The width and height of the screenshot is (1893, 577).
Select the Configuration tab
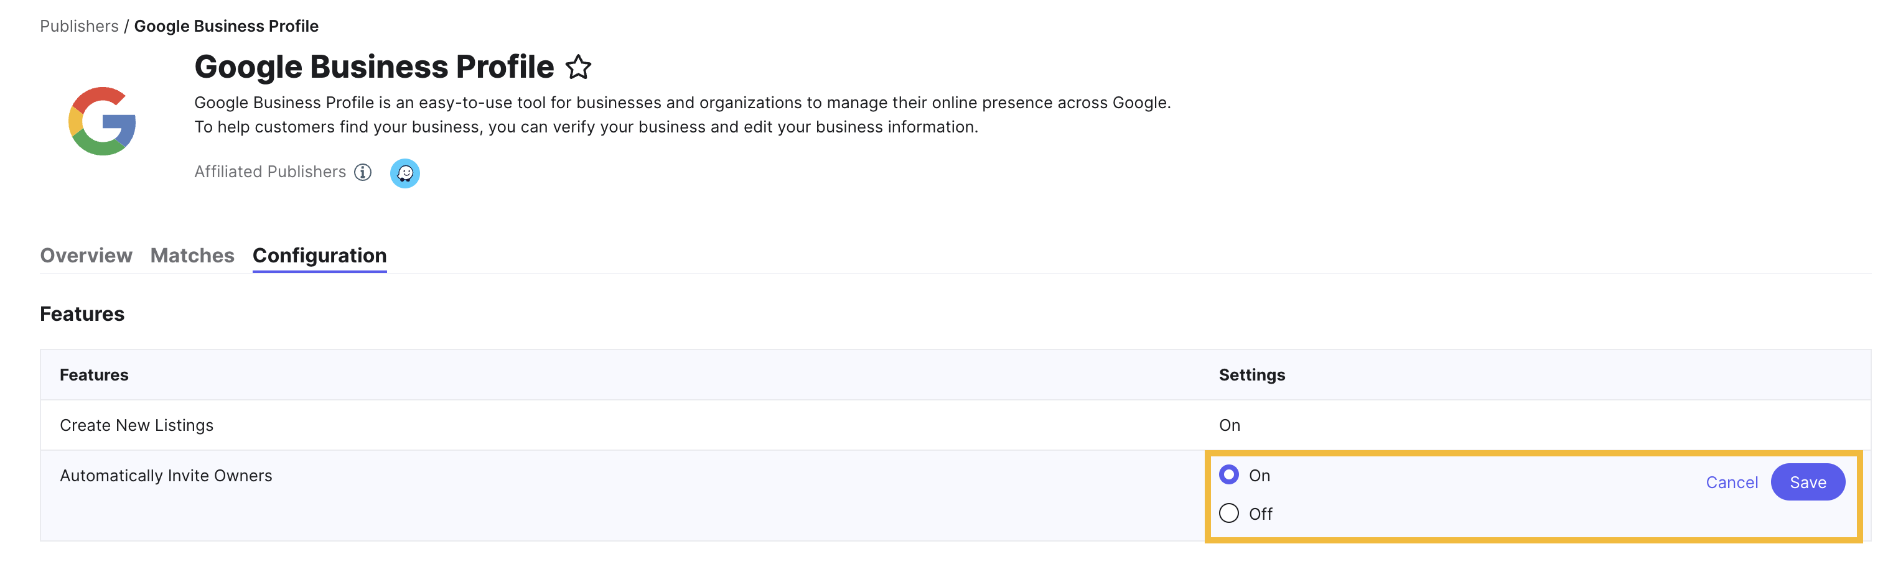(x=319, y=256)
